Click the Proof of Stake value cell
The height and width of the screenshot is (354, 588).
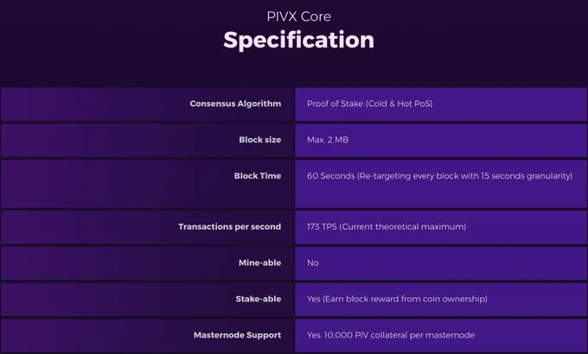441,104
